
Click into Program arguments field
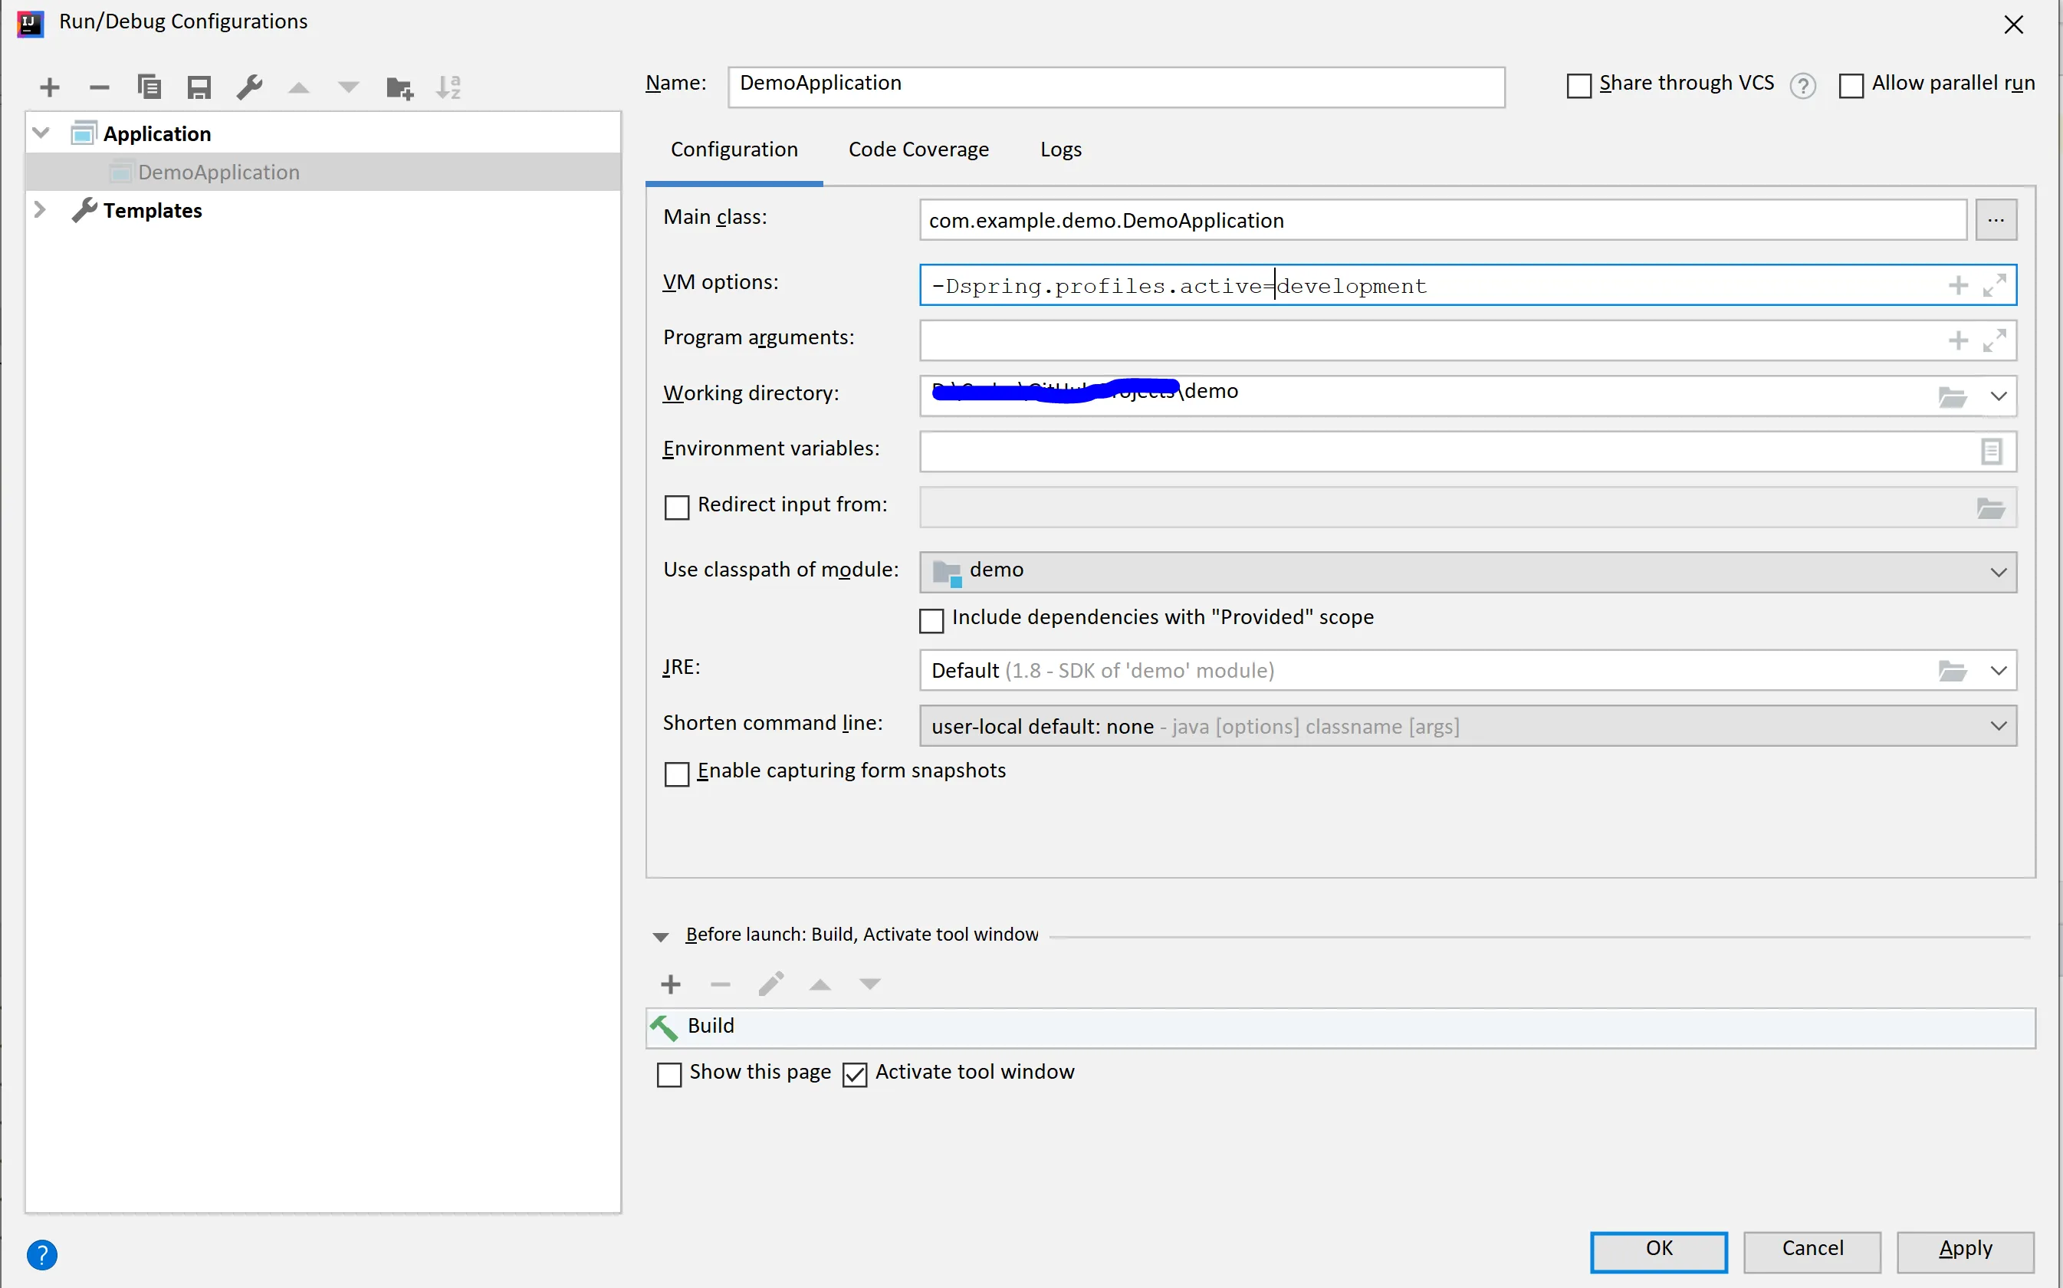click(1431, 340)
